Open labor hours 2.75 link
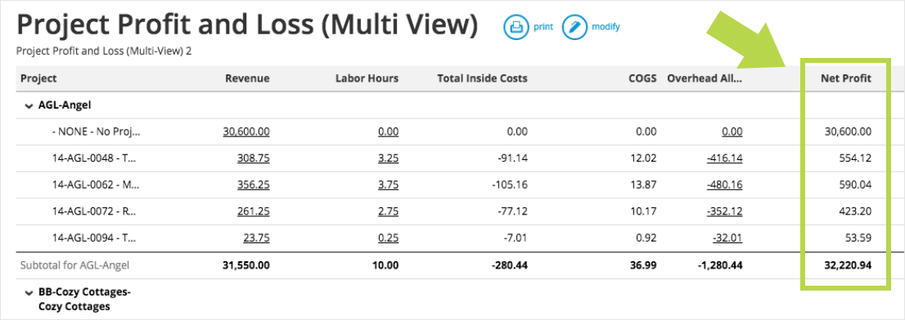 pyautogui.click(x=389, y=211)
